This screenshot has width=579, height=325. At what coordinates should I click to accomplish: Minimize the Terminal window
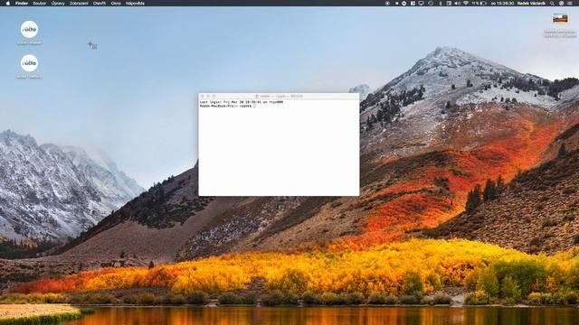point(208,96)
